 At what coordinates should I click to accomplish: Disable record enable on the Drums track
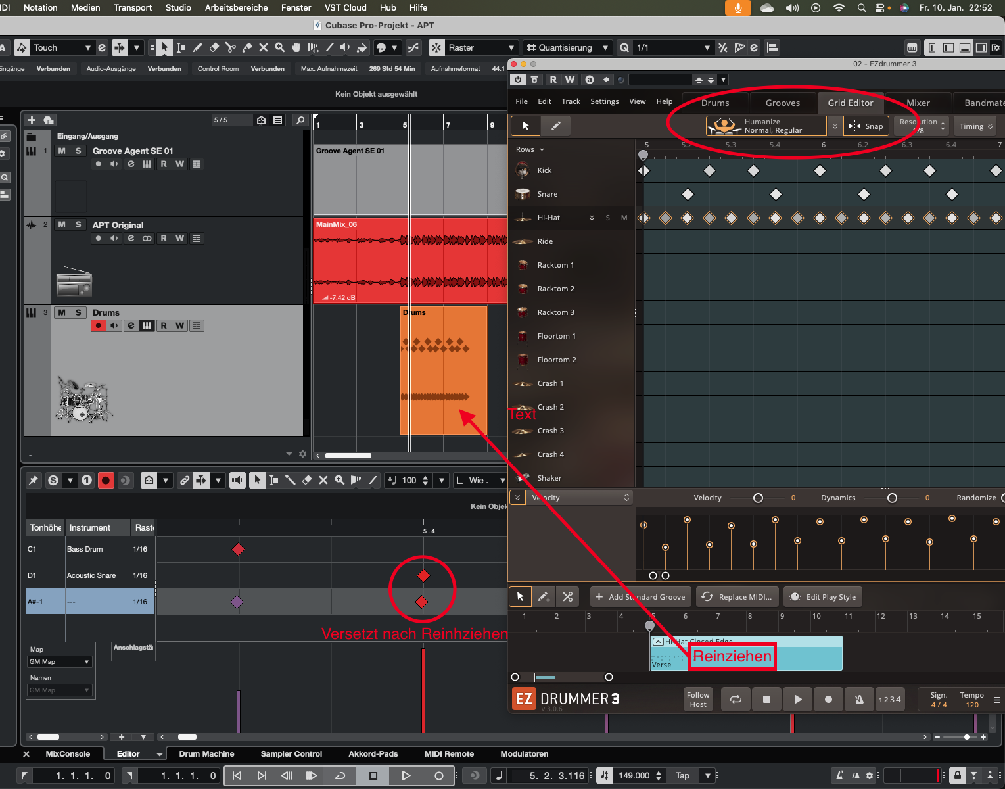point(99,325)
